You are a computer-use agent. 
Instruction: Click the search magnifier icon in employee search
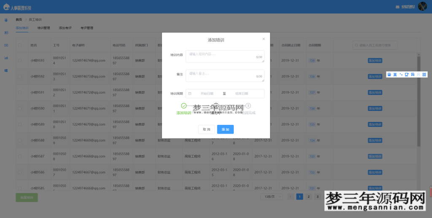pos(357,45)
